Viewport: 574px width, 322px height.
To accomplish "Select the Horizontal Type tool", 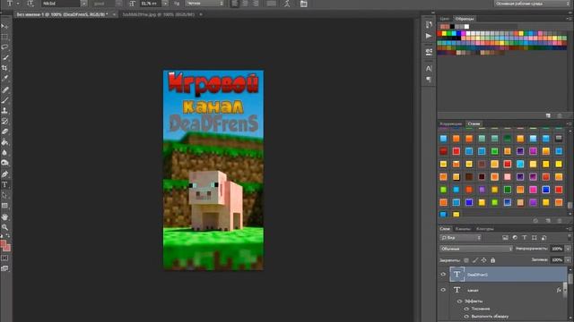I will (4, 185).
